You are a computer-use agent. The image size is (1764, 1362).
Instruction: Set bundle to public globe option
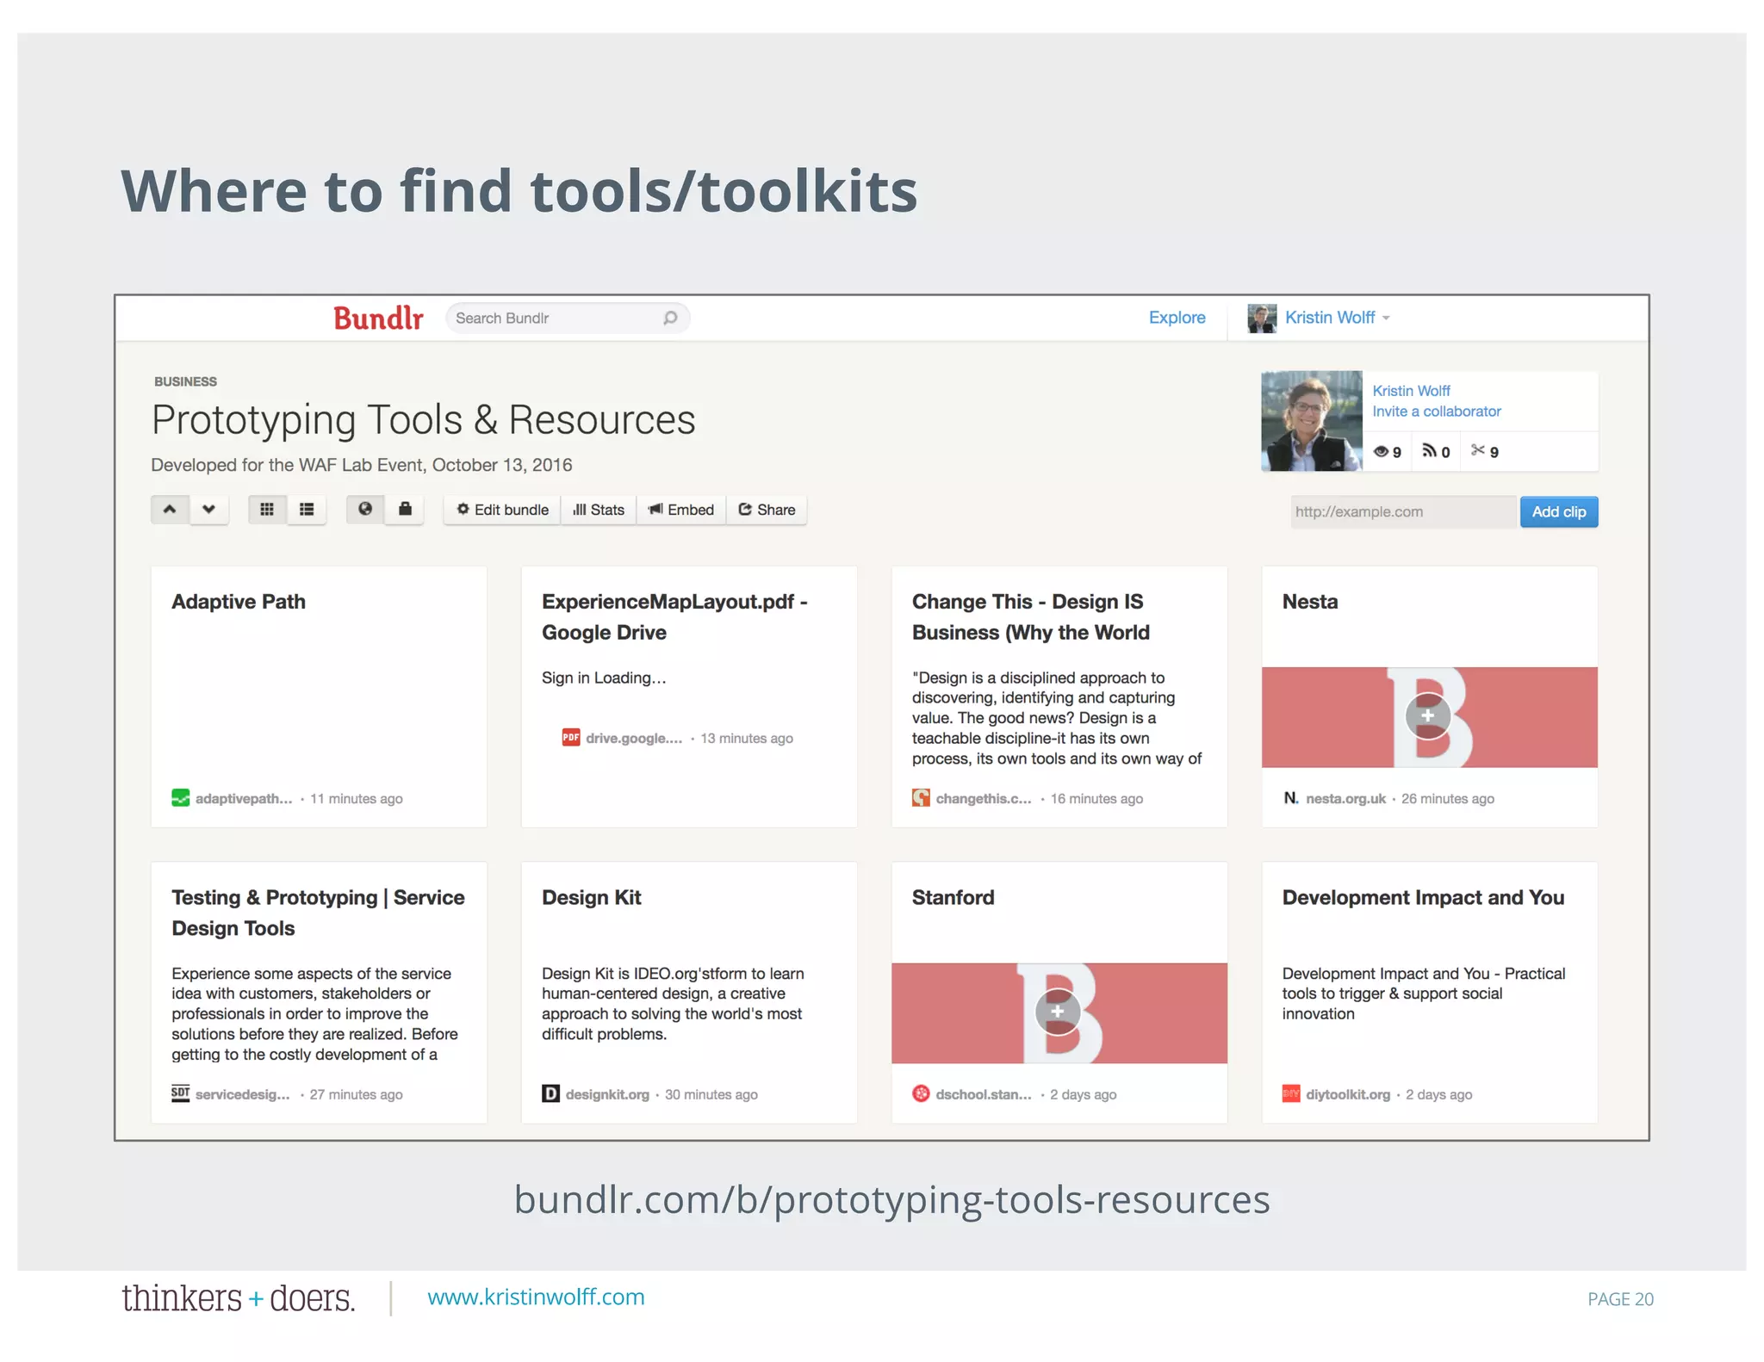[365, 510]
